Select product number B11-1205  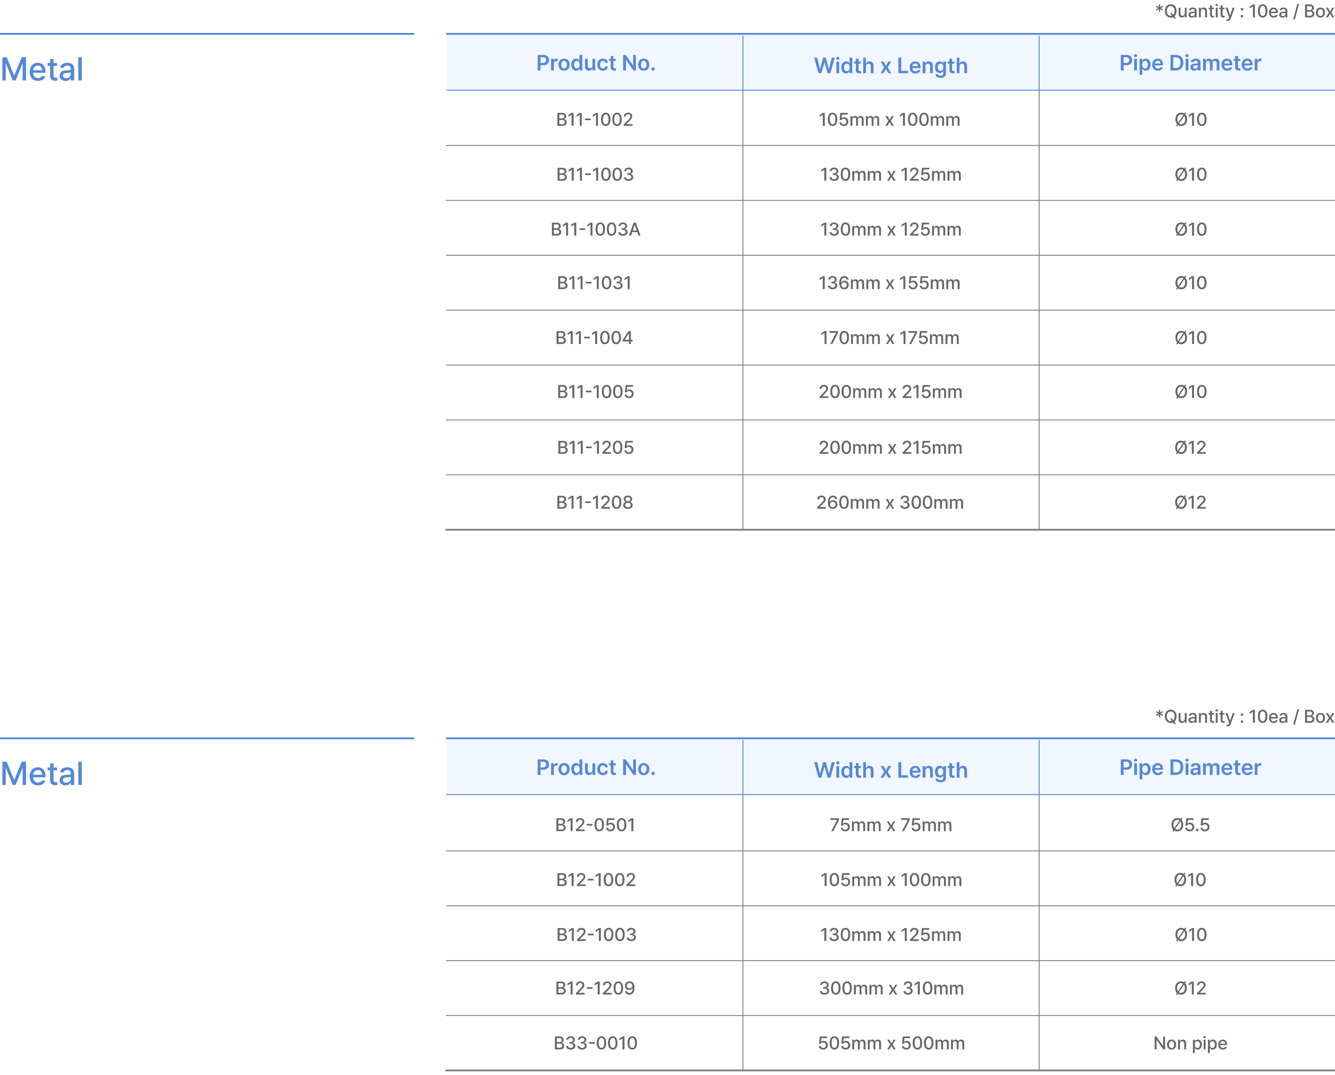point(595,447)
